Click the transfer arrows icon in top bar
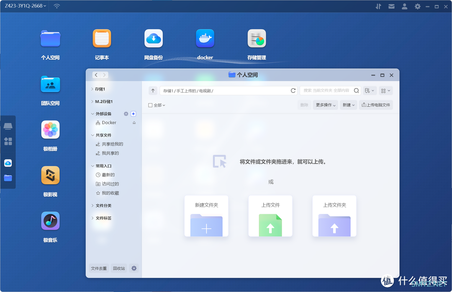This screenshot has height=292, width=452. (378, 6)
